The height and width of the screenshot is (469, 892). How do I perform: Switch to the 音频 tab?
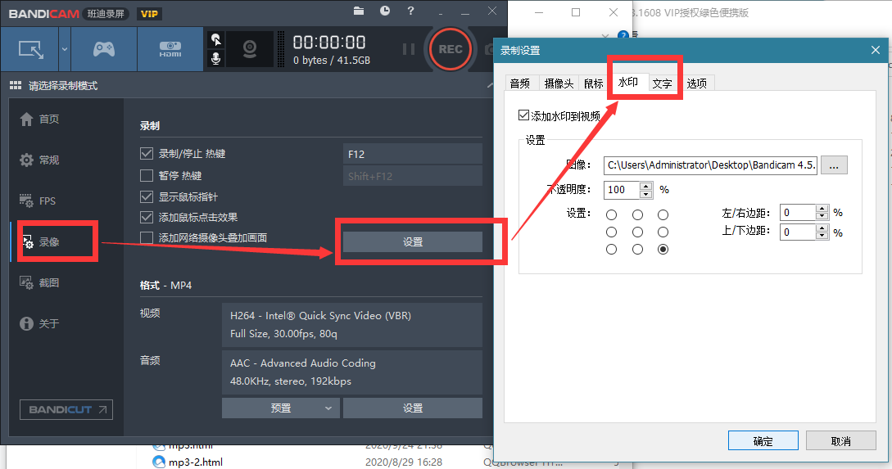(520, 83)
